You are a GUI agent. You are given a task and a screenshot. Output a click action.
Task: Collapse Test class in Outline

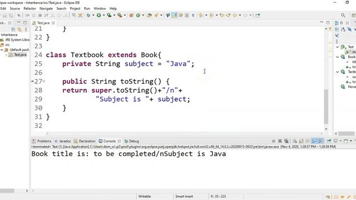pyautogui.click(x=338, y=47)
